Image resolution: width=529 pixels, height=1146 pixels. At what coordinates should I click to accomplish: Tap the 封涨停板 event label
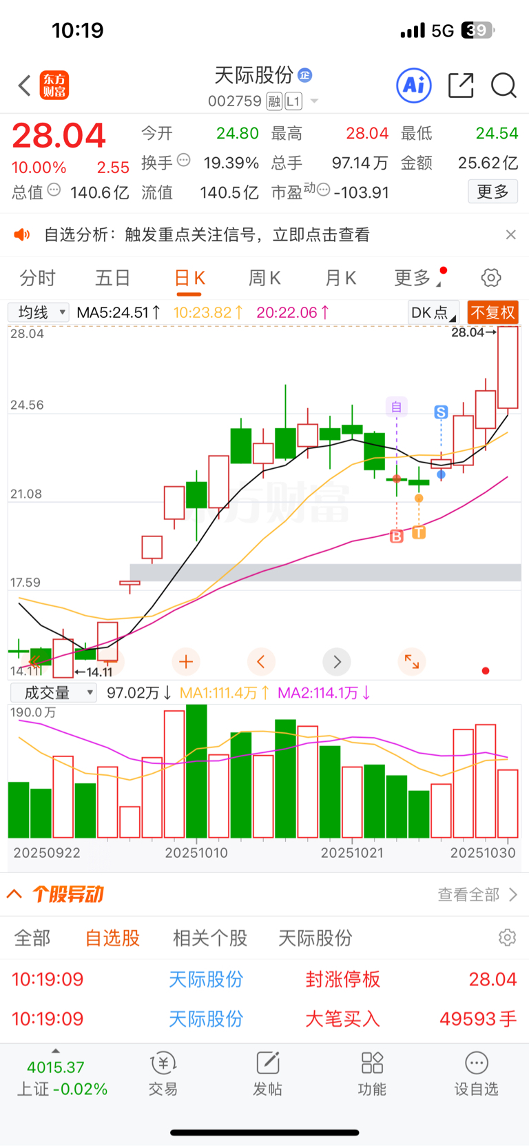coord(343,979)
